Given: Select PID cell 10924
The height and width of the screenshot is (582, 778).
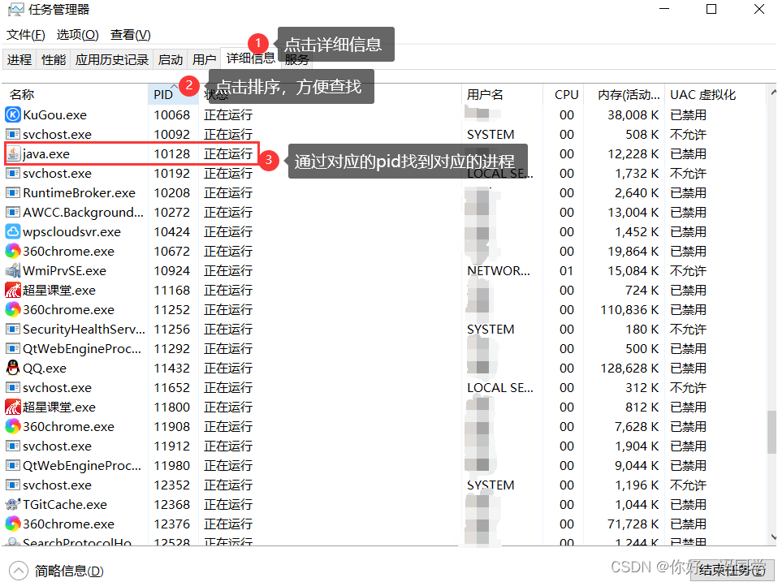Looking at the screenshot, I should [x=171, y=270].
